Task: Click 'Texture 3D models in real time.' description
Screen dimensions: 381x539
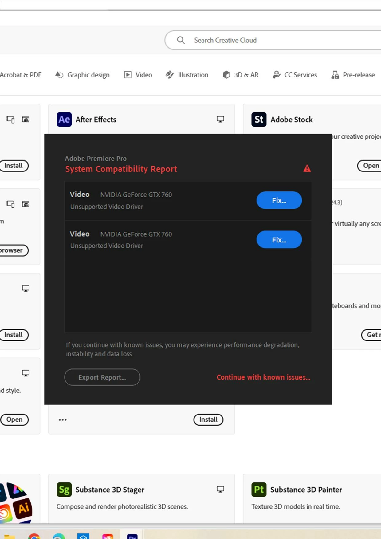Action: click(296, 506)
